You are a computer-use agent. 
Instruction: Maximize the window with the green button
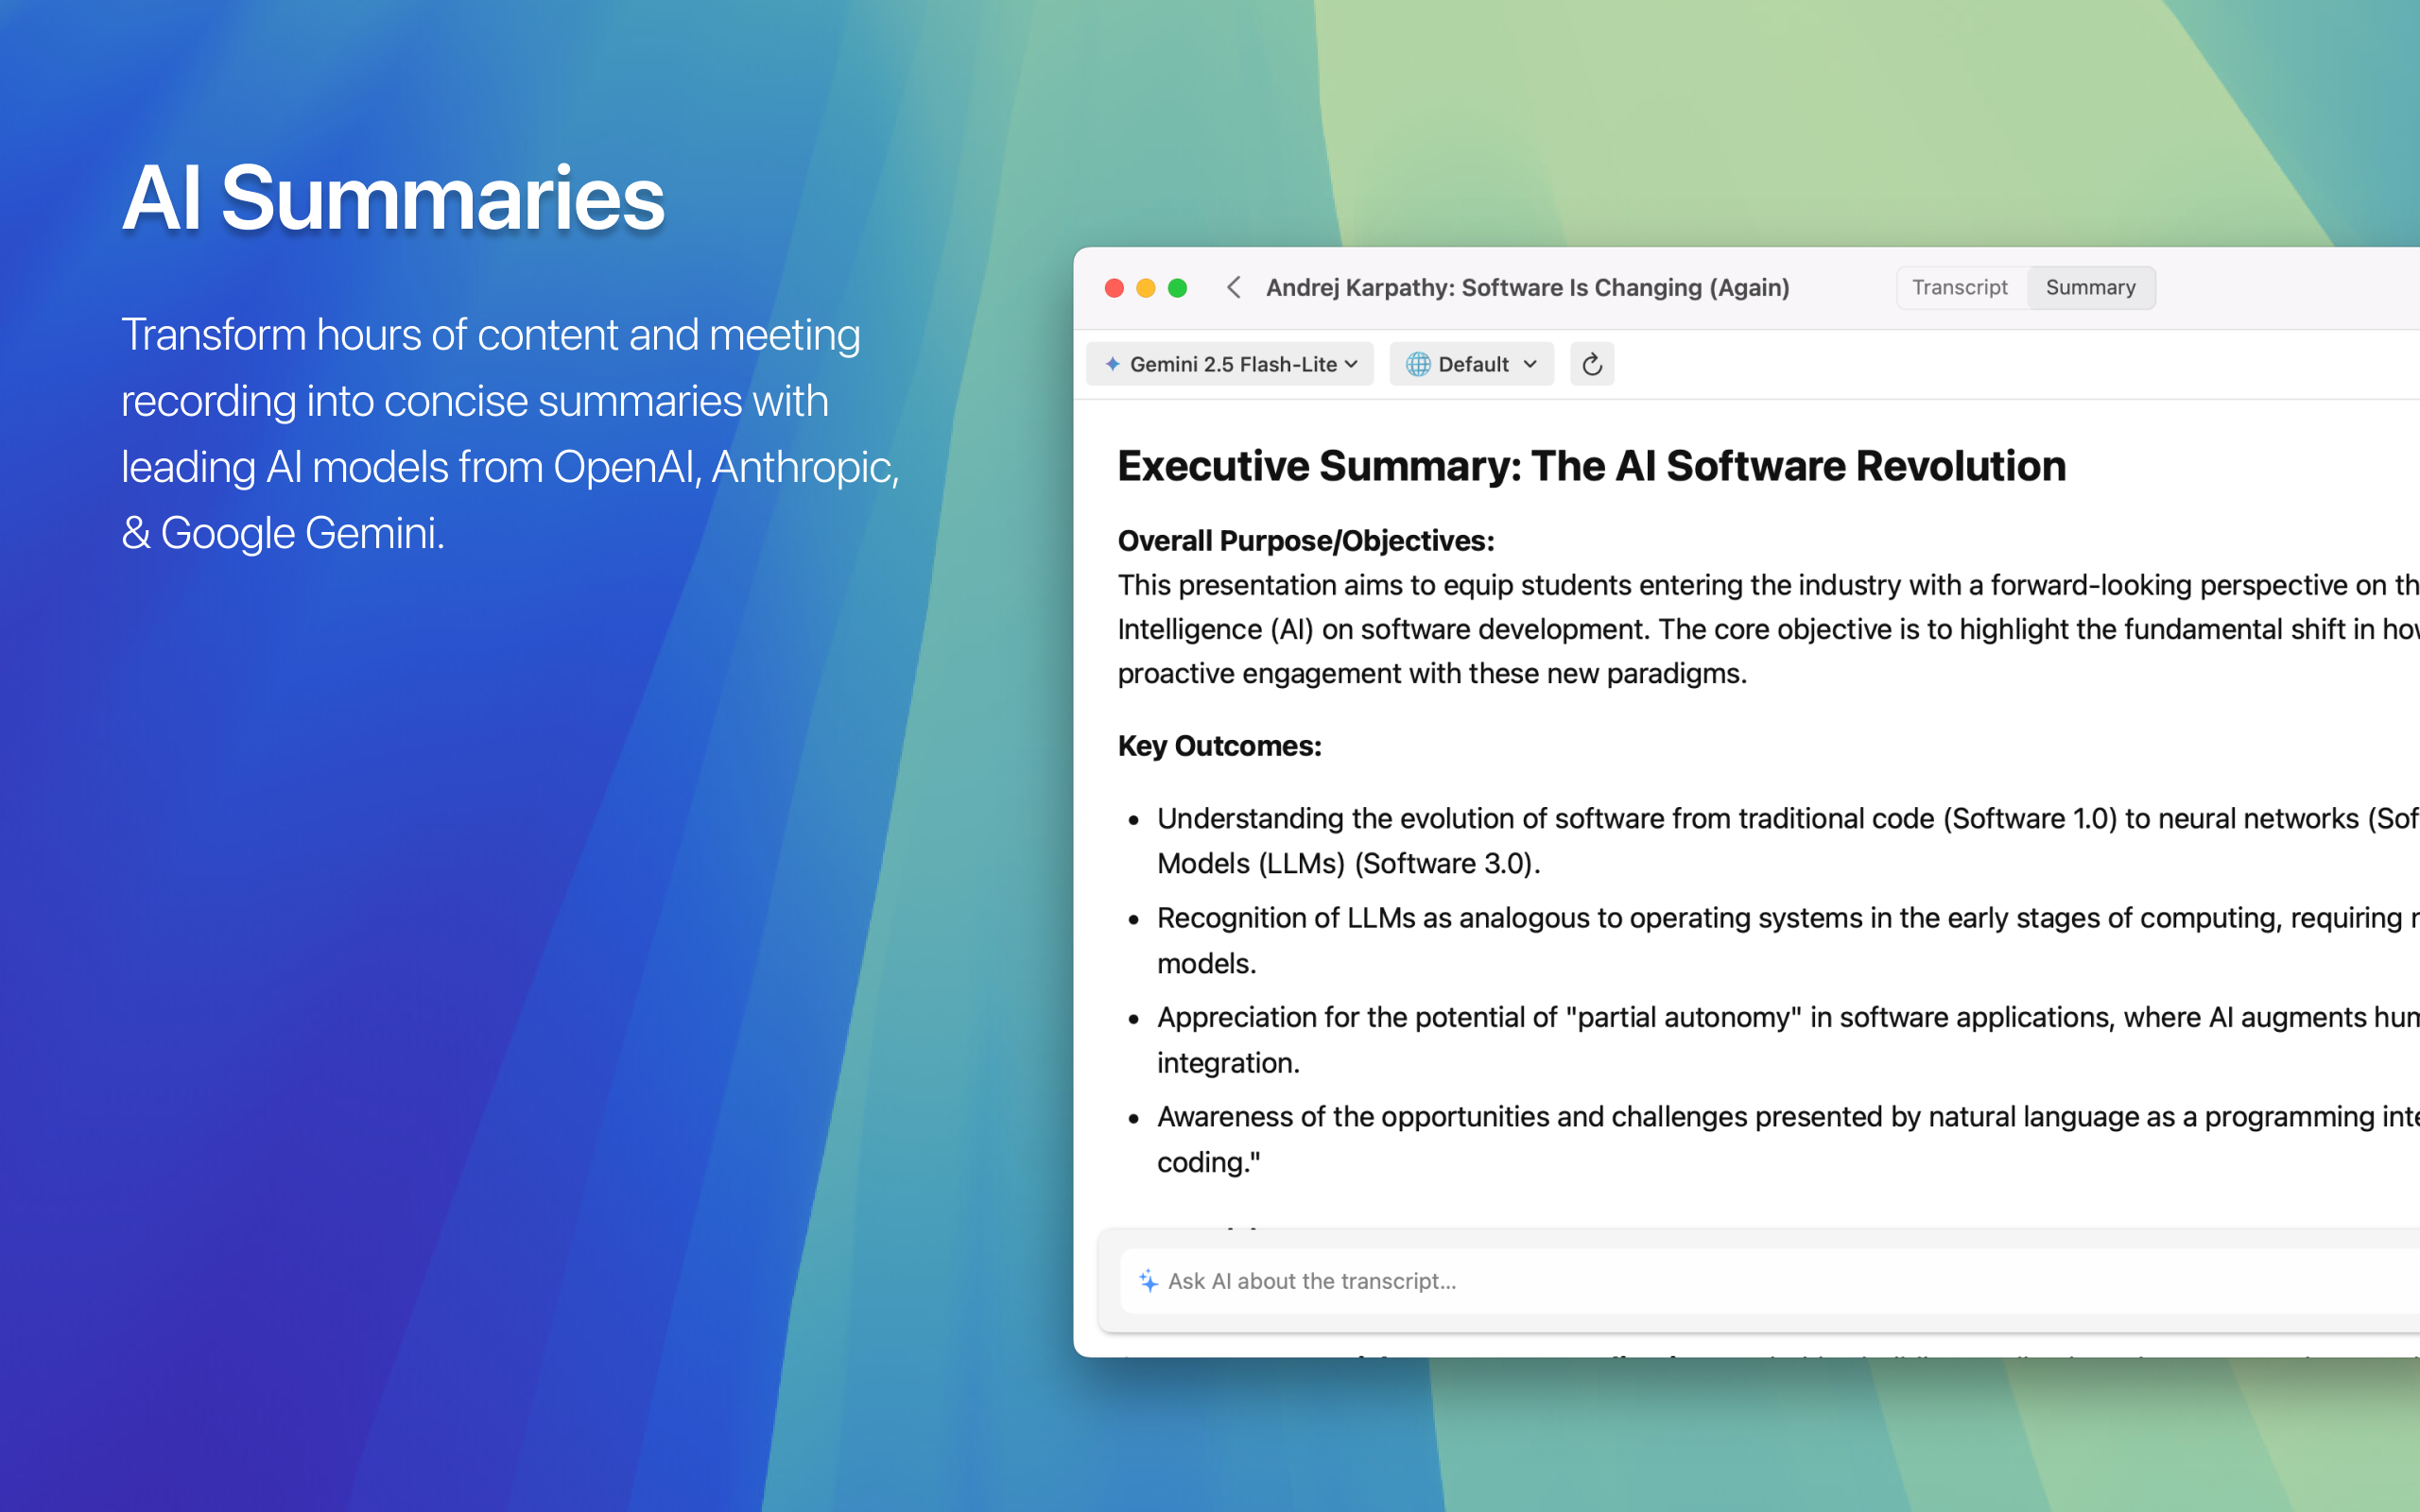point(1178,288)
